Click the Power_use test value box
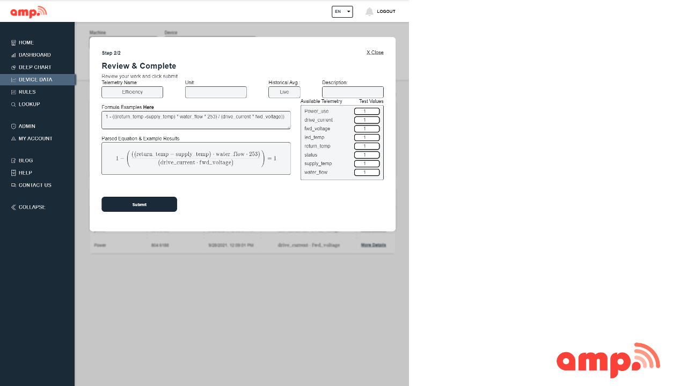The image size is (687, 386). (x=367, y=112)
